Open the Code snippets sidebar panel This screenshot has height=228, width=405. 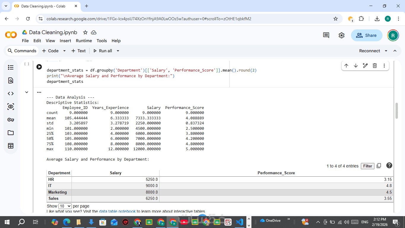[x=11, y=94]
